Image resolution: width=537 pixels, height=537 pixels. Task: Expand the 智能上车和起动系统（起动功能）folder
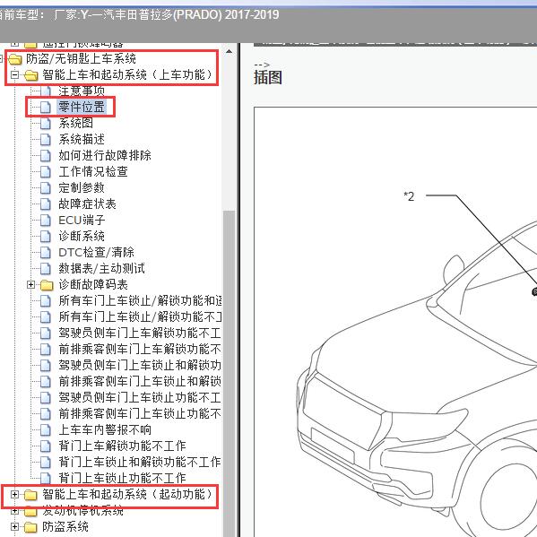point(14,494)
